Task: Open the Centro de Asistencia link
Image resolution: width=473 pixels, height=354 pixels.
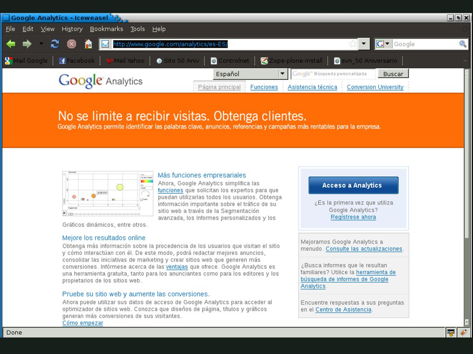Action: click(x=343, y=310)
